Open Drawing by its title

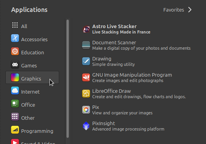coord(102,59)
